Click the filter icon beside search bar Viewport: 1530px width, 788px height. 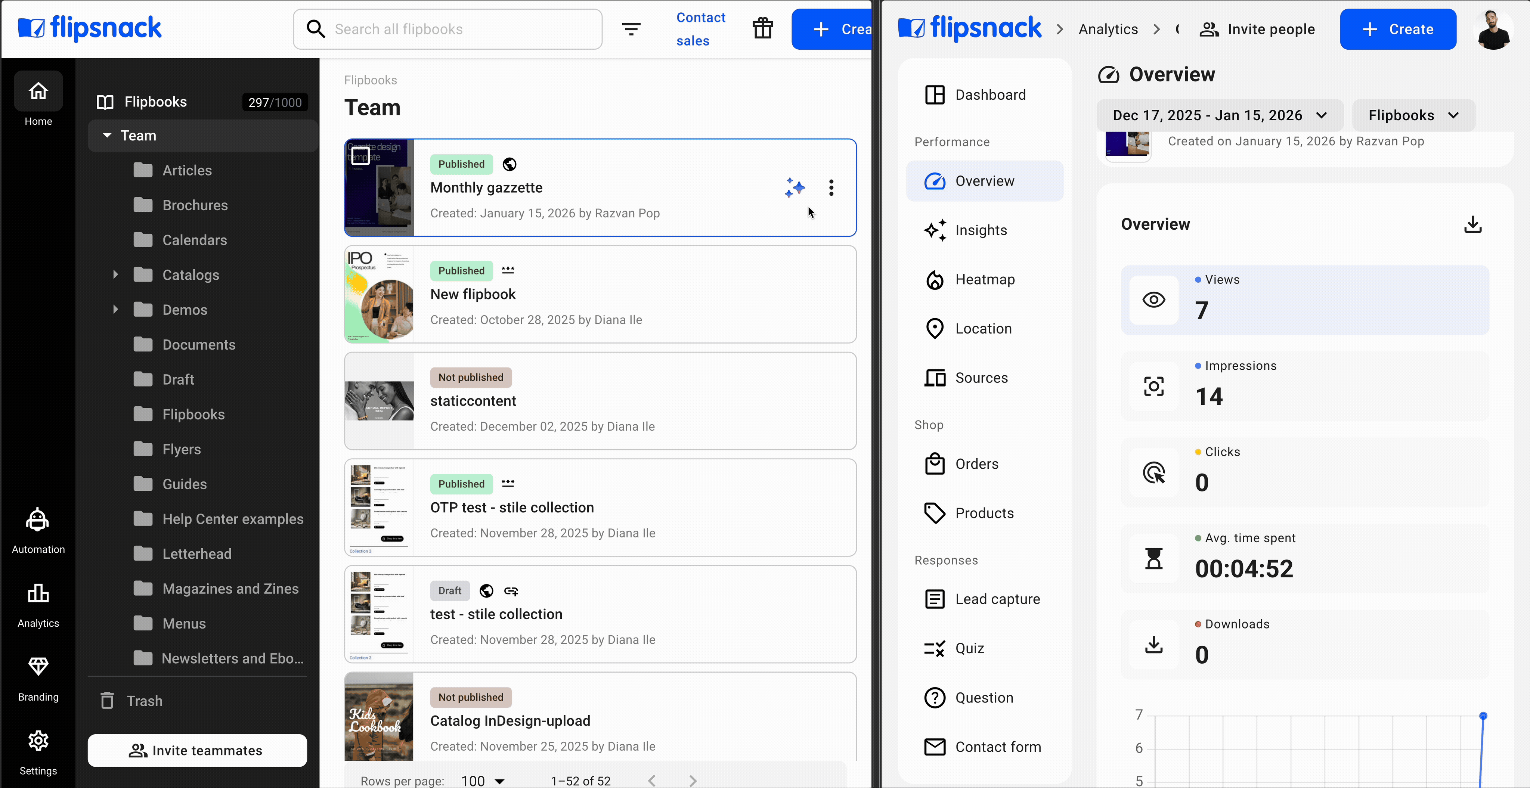click(x=631, y=29)
